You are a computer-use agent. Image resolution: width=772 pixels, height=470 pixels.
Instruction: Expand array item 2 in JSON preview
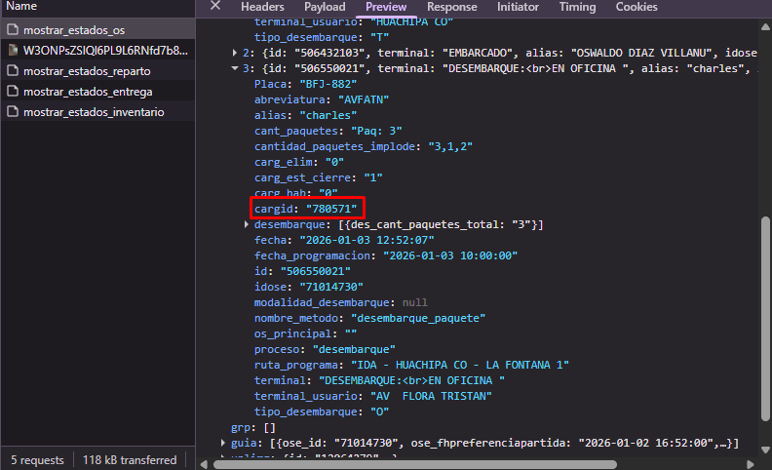pyautogui.click(x=235, y=52)
